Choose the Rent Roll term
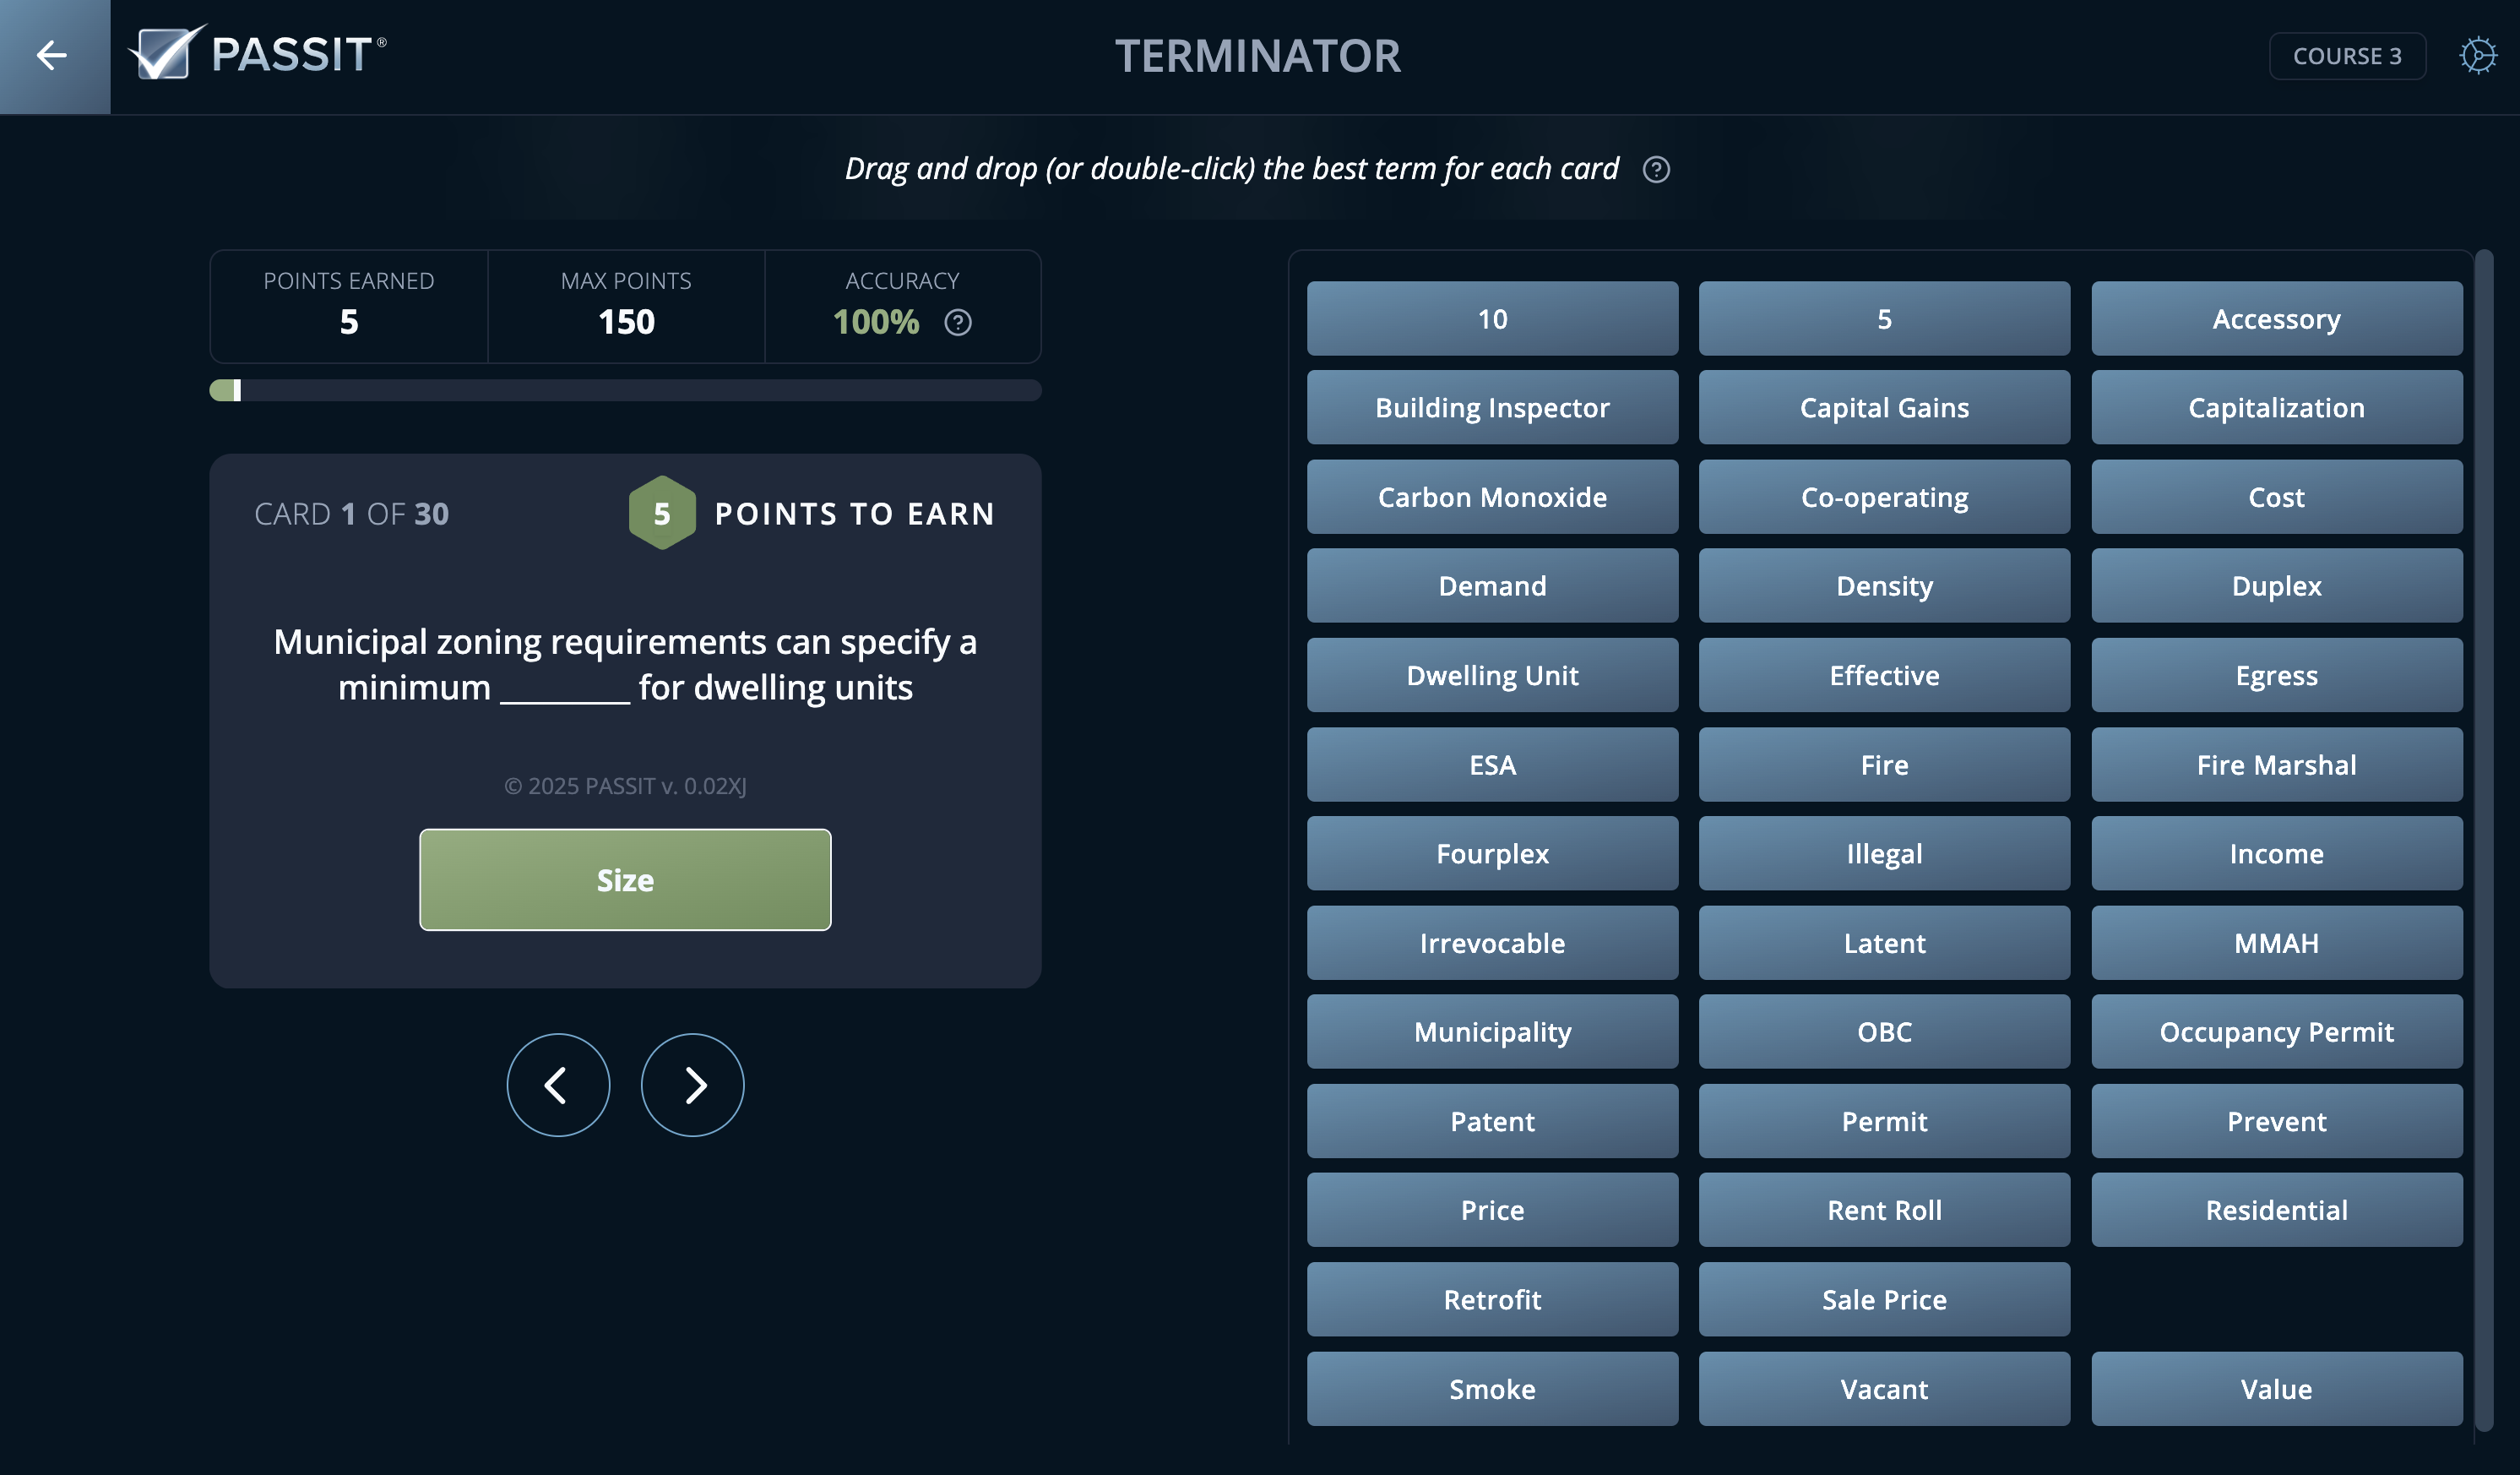This screenshot has width=2520, height=1475. tap(1884, 1210)
